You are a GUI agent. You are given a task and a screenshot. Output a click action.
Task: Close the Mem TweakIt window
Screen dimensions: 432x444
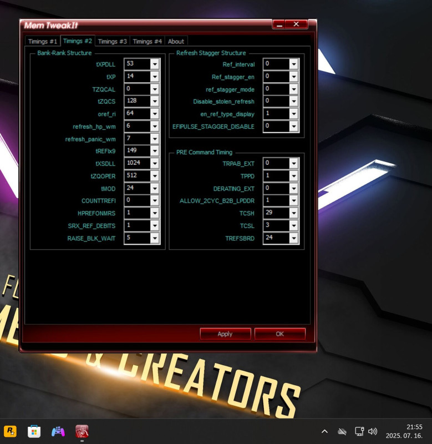(x=296, y=24)
